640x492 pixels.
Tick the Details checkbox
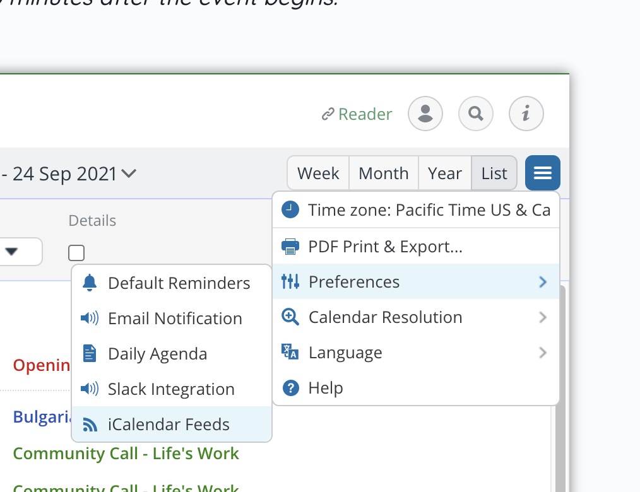[x=76, y=253]
